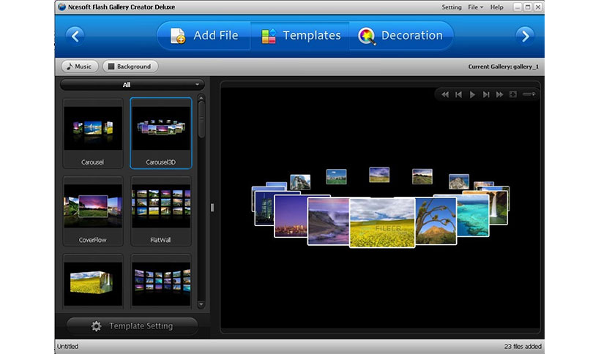This screenshot has width=612, height=354.
Task: Click the Background button
Action: 130,67
